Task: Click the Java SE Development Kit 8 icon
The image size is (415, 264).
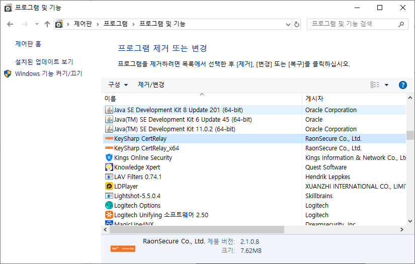Action: pos(109,110)
